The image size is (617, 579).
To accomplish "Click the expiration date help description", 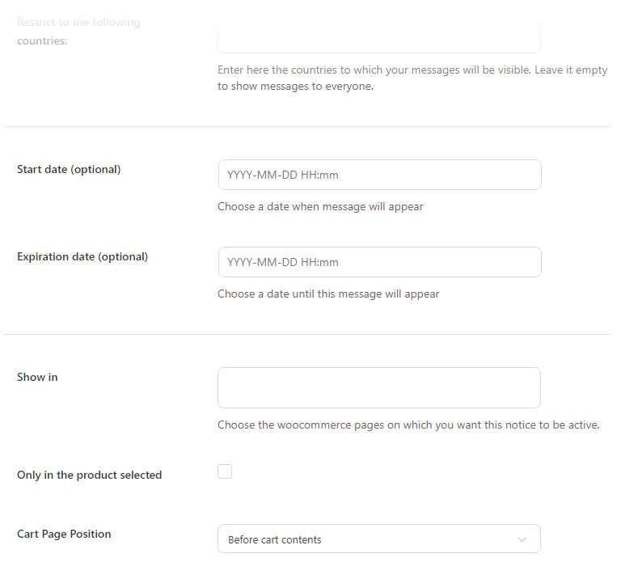I will [328, 294].
